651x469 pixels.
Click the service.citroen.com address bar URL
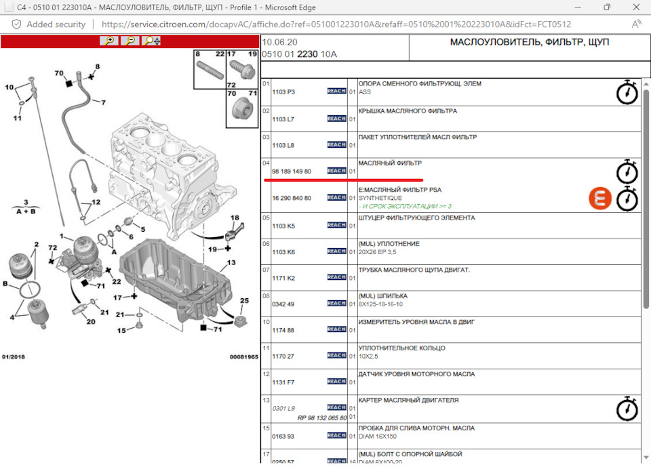pyautogui.click(x=336, y=24)
